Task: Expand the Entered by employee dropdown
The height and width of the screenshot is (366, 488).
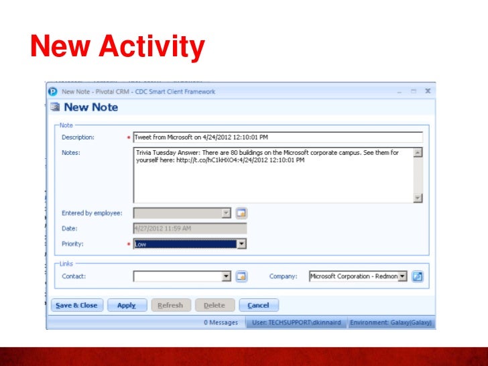Action: pyautogui.click(x=227, y=213)
